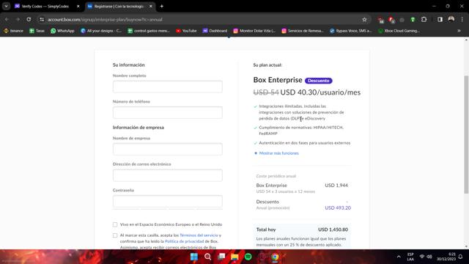The height and width of the screenshot is (264, 469).
Task: Click the Chrome taskbar icon
Action: pos(276,257)
